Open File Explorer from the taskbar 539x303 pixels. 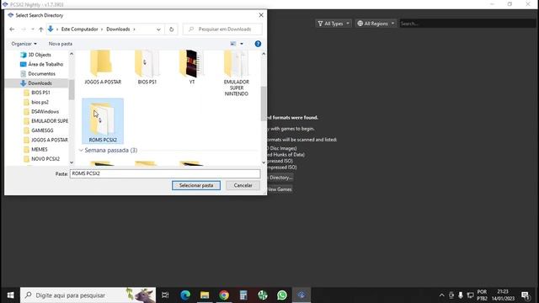coord(205,295)
